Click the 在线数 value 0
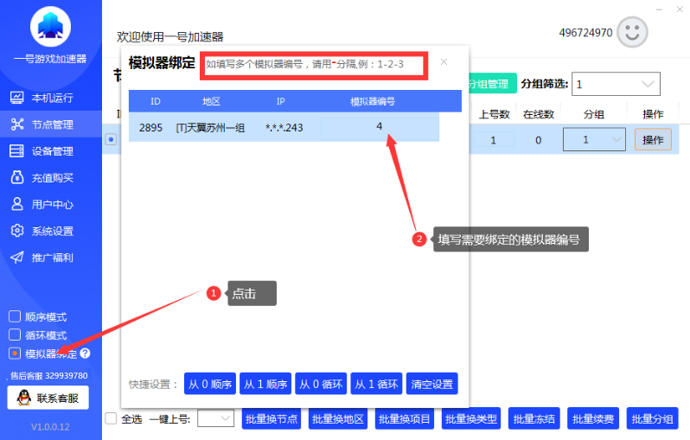The width and height of the screenshot is (690, 440). [538, 140]
